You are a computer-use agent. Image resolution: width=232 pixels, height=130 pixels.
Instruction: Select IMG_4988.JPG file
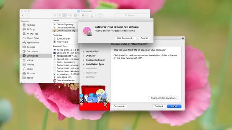click(x=64, y=77)
